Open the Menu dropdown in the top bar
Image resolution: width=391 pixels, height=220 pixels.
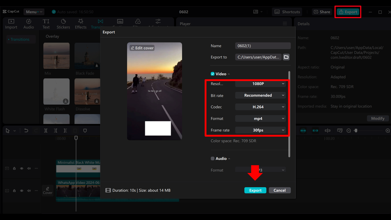coord(34,12)
